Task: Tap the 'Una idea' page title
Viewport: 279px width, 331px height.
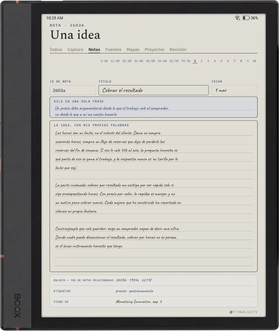Action: (75, 35)
